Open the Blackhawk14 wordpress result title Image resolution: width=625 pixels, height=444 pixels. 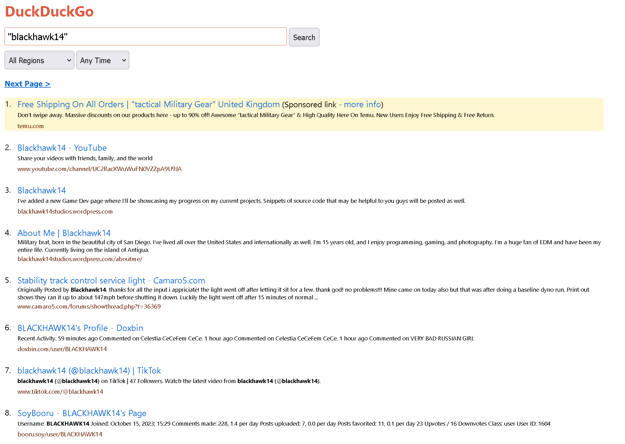42,190
